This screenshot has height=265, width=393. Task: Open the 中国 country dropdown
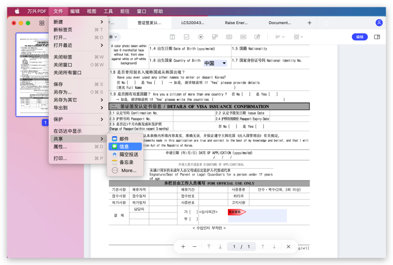215,63
